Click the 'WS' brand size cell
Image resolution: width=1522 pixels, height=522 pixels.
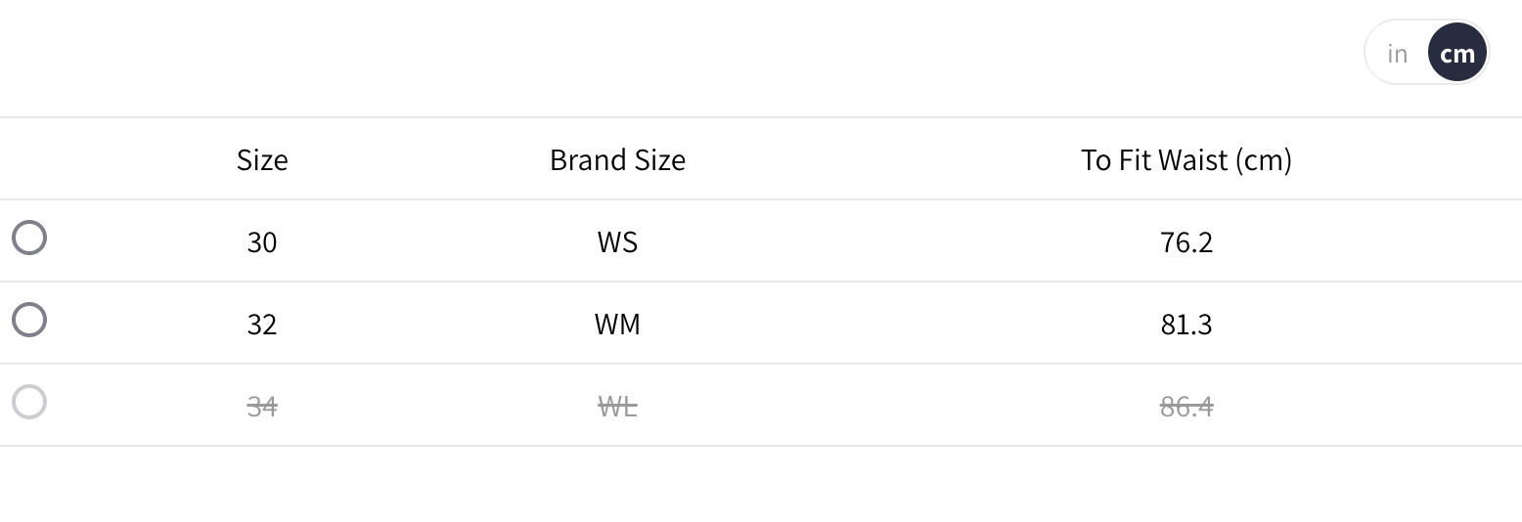[x=617, y=241]
